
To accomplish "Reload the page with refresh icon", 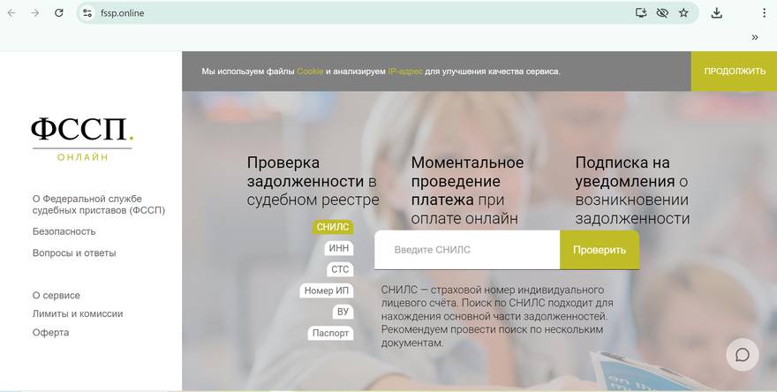I will pos(59,13).
